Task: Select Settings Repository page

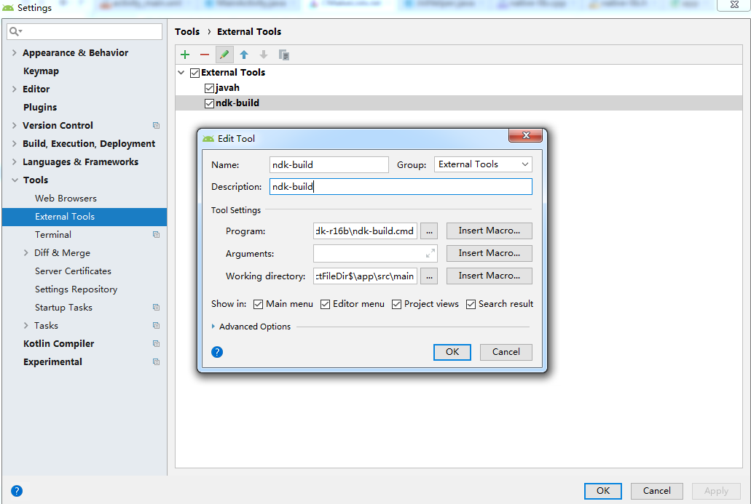Action: (76, 289)
